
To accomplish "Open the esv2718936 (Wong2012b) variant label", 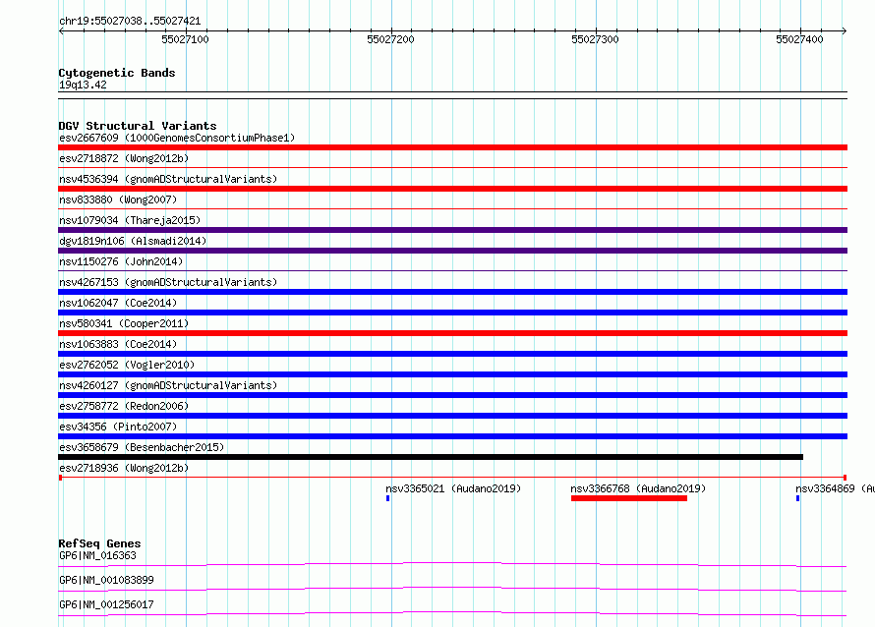I will click(x=124, y=468).
